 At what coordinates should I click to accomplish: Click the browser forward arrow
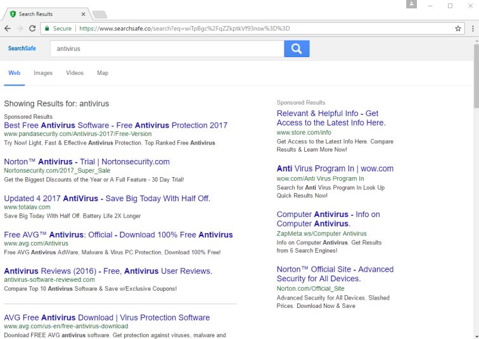point(20,29)
